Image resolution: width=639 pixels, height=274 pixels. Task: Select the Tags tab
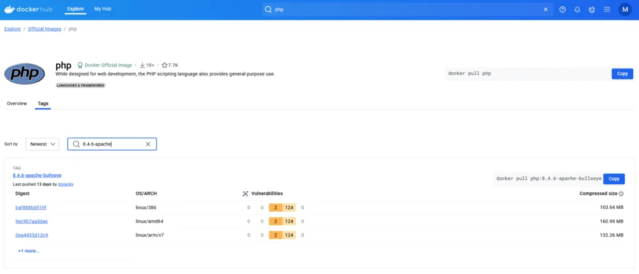point(43,103)
